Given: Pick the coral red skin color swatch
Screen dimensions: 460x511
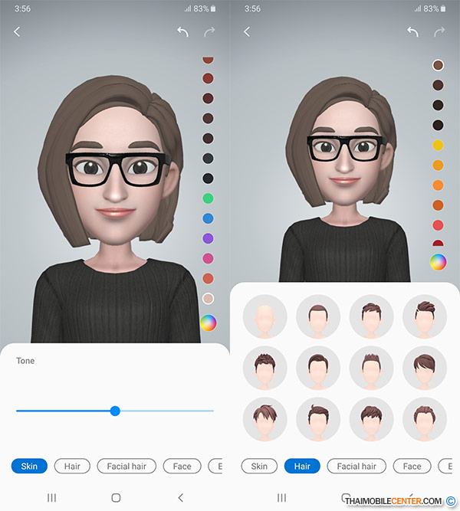Looking at the screenshot, I should (x=208, y=279).
